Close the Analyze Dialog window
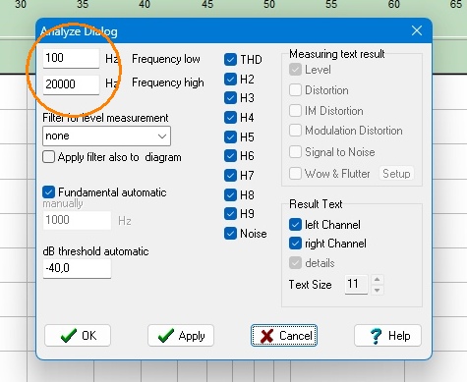Viewport: 467px width, 382px height. pyautogui.click(x=417, y=30)
